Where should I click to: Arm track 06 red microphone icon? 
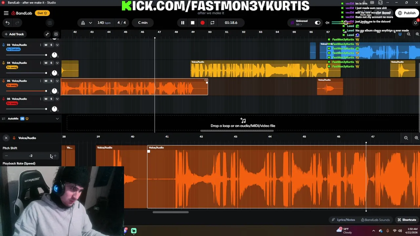pyautogui.click(x=4, y=99)
